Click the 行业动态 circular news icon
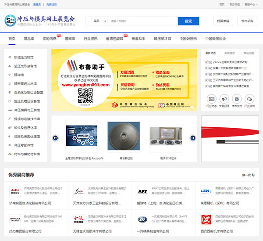Viewport: 263px width, 241px height. pos(211,99)
